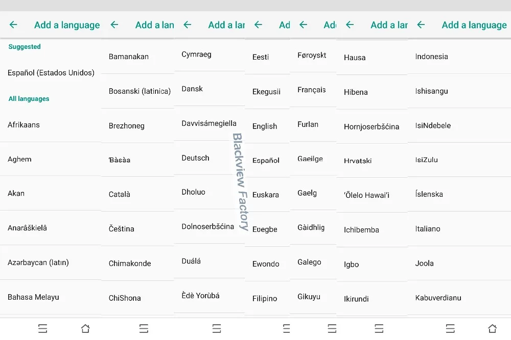The image size is (511, 340).
Task: Tap the back arrow above the Suggested heading
Action: coord(13,24)
